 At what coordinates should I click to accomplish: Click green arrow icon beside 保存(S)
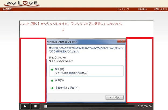coord(52,81)
